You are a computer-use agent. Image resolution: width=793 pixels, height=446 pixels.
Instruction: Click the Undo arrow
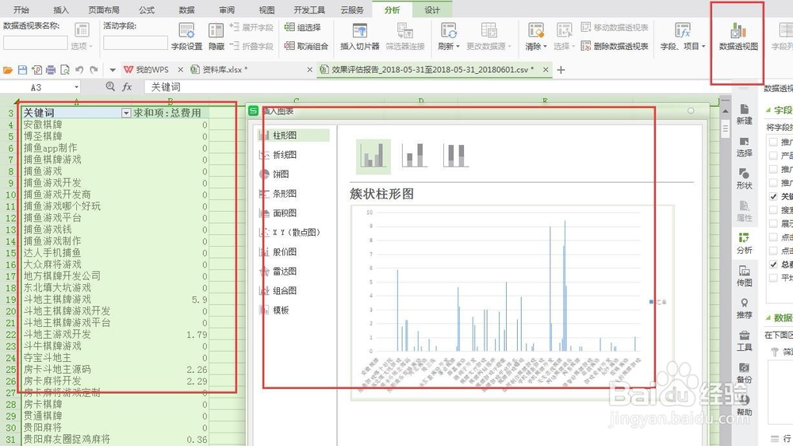point(79,70)
